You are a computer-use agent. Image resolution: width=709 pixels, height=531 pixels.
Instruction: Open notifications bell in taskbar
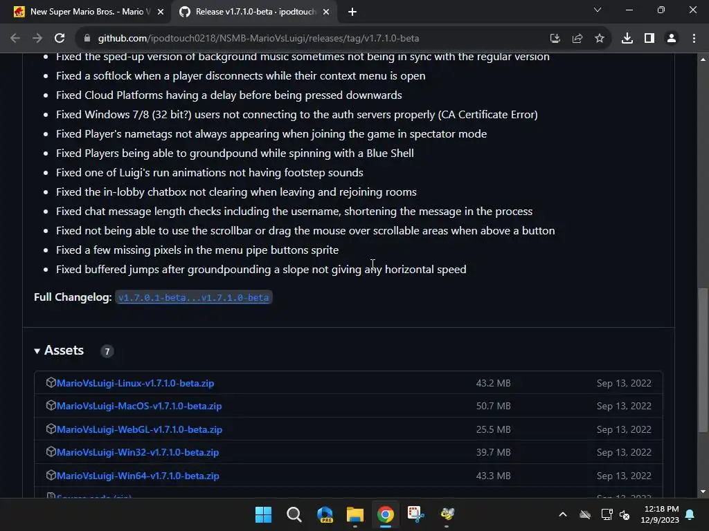(690, 514)
